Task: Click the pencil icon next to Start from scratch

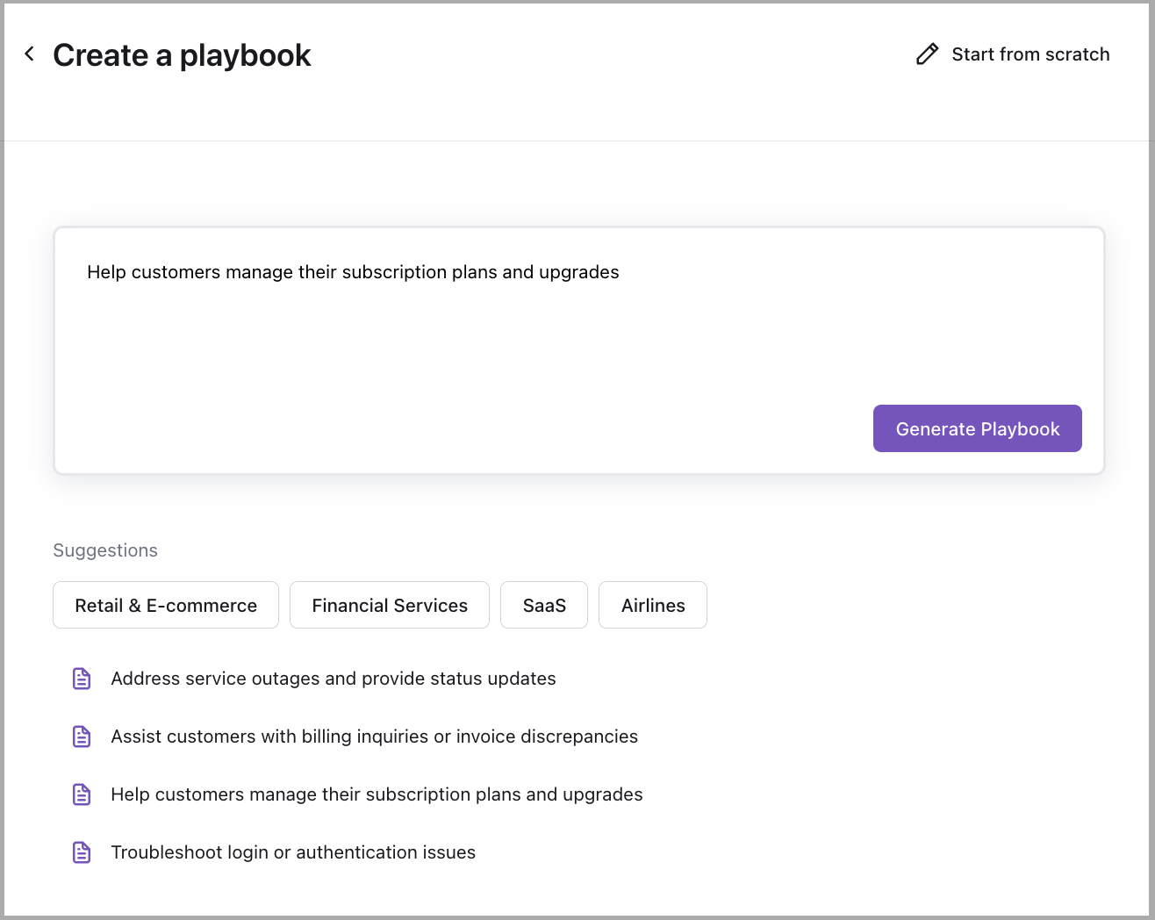Action: pyautogui.click(x=928, y=54)
